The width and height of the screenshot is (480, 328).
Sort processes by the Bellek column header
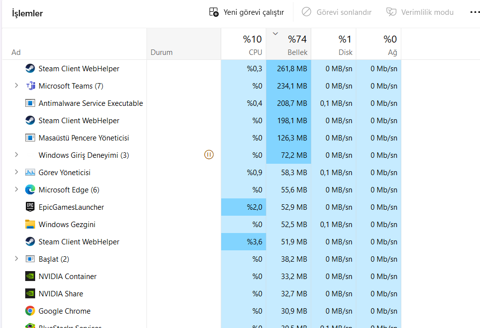point(288,45)
